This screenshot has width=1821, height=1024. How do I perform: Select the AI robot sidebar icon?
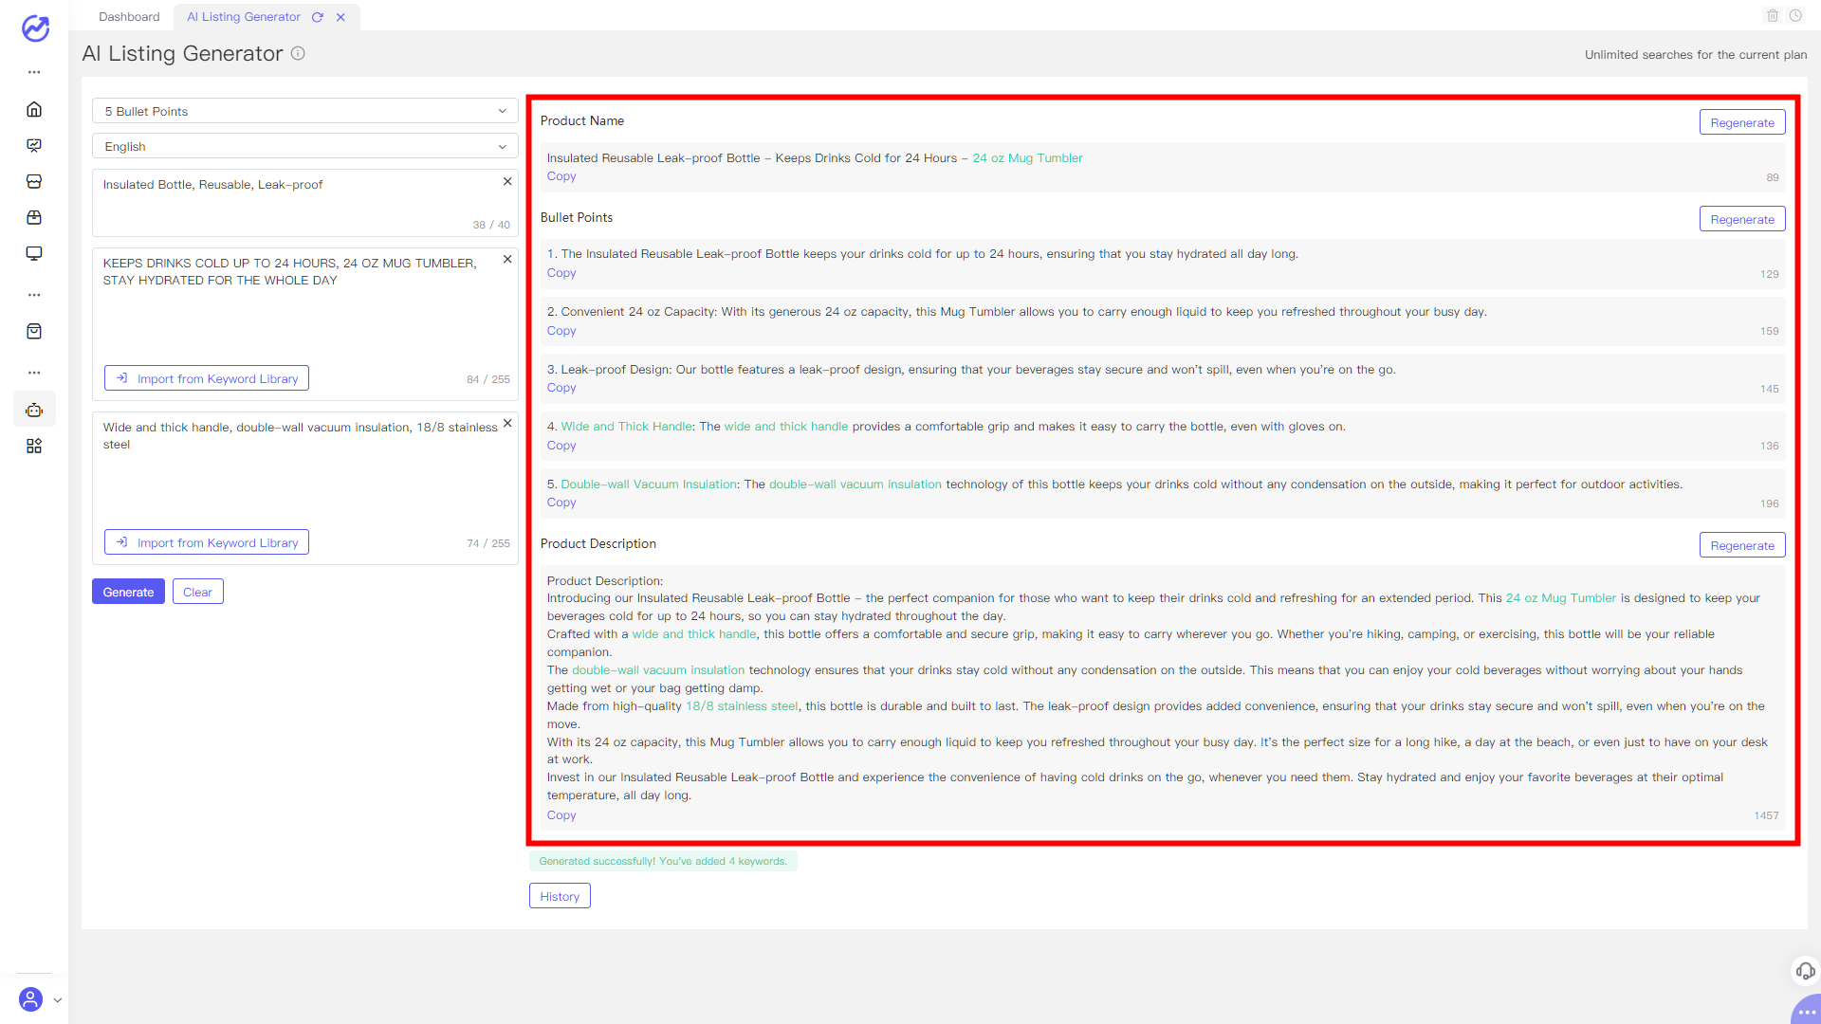click(x=34, y=410)
